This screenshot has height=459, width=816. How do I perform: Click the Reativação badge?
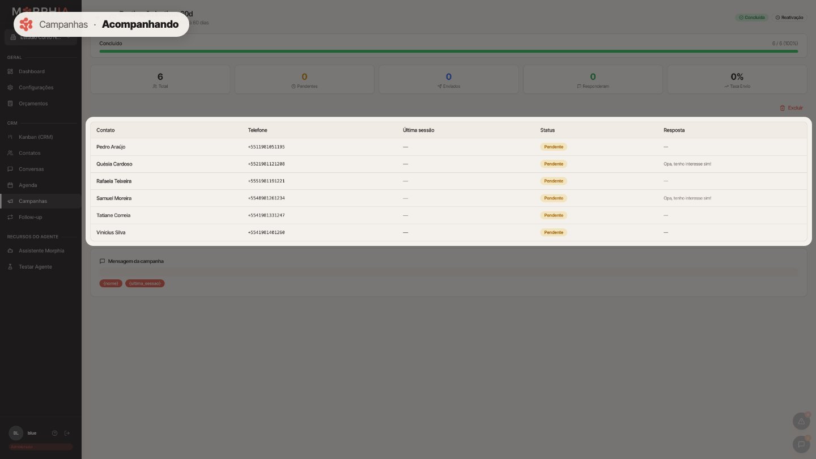coord(789,18)
